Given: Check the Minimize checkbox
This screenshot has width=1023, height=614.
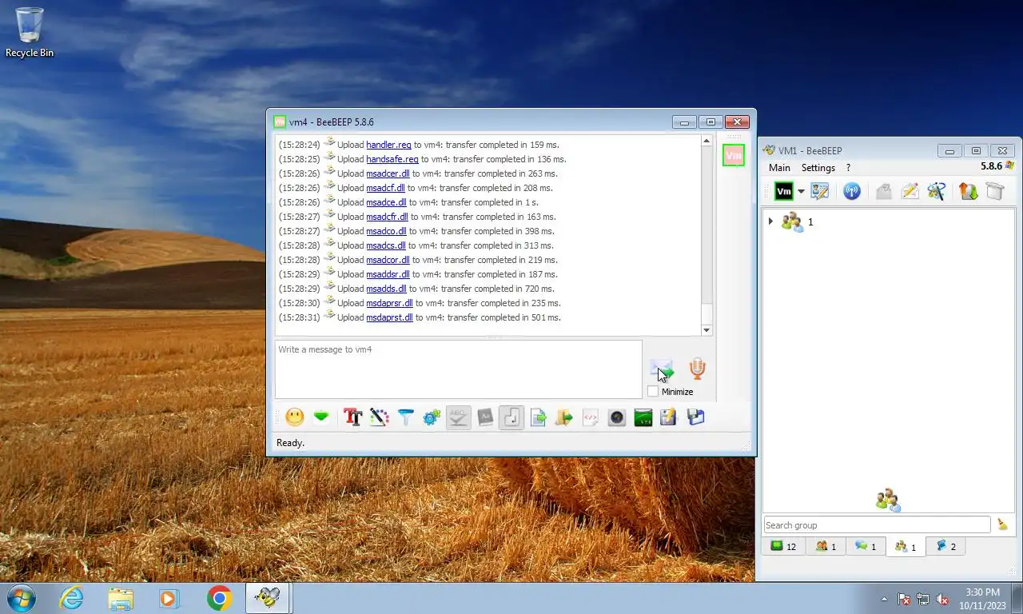Looking at the screenshot, I should tap(653, 392).
